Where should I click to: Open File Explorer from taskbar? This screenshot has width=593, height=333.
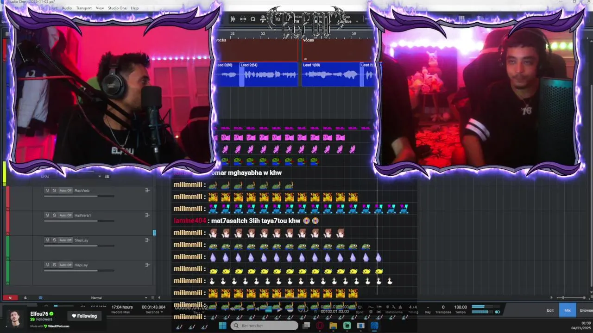click(333, 326)
